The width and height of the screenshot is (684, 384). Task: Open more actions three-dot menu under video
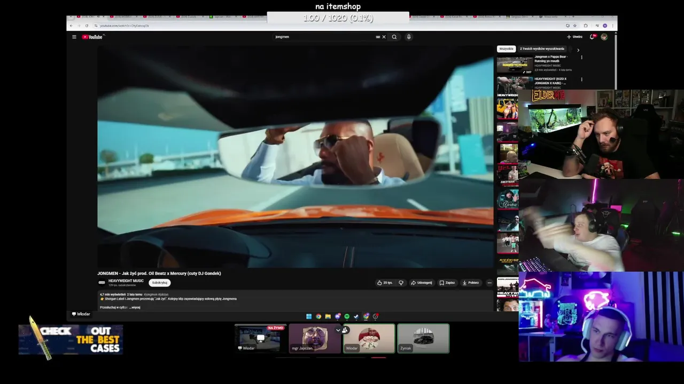(x=489, y=283)
